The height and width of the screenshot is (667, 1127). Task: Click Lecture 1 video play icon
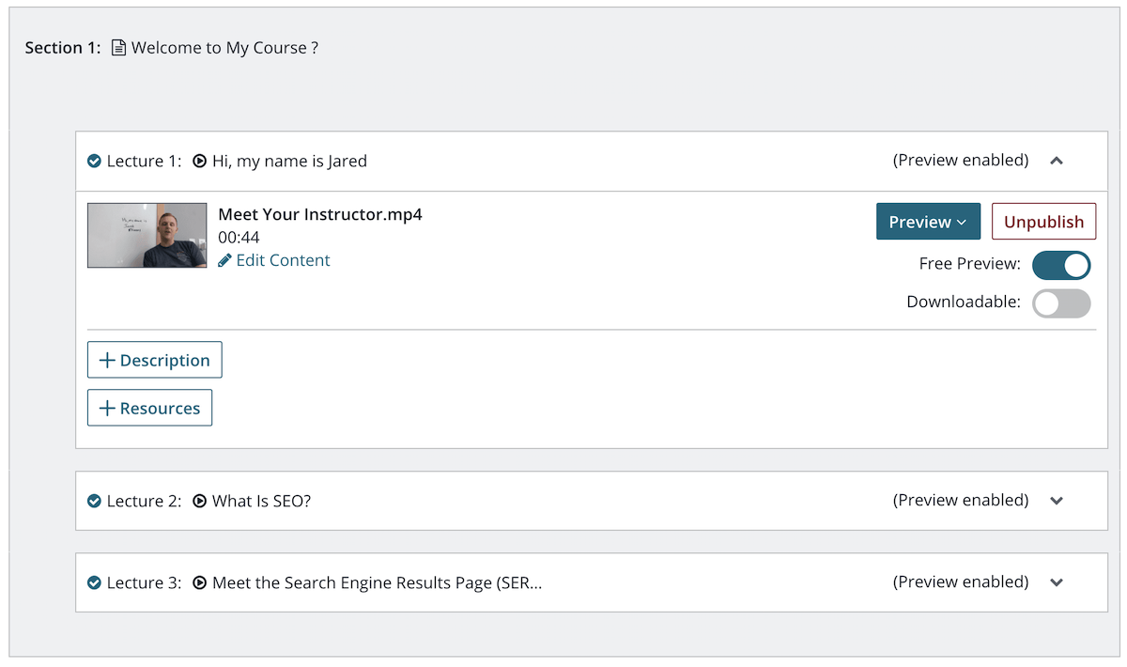click(199, 162)
